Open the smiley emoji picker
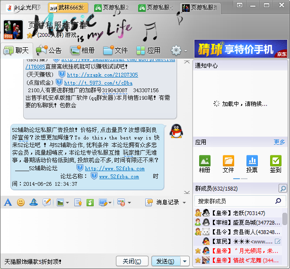 21,202
